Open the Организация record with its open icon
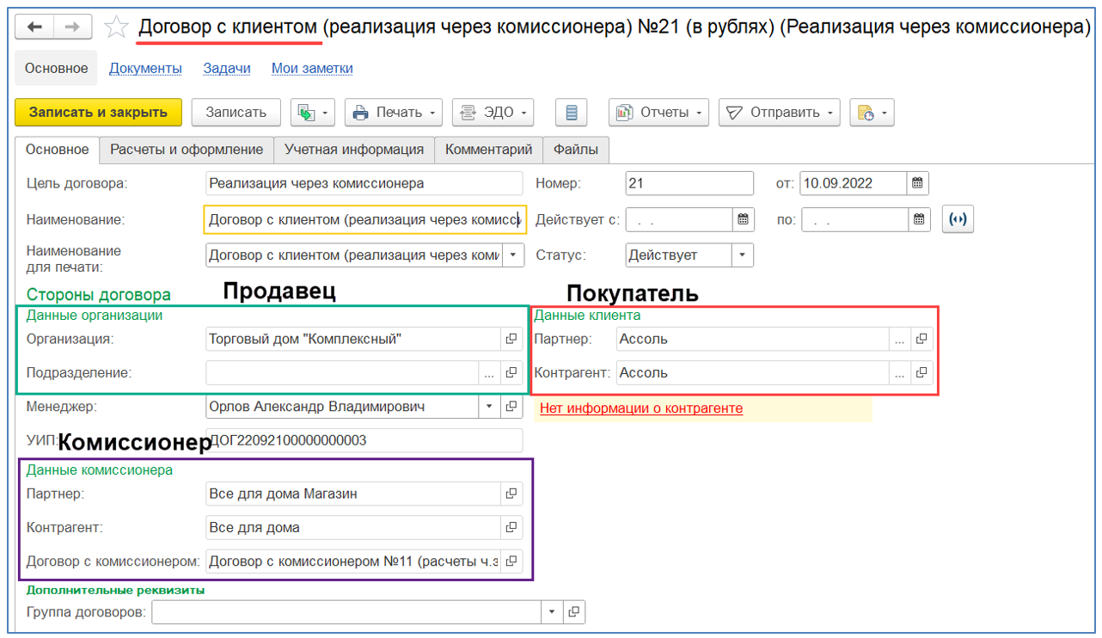 511,339
